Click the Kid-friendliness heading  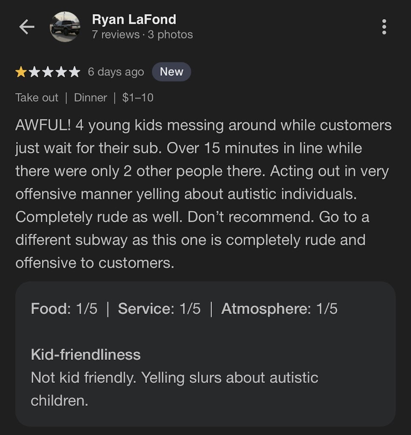click(86, 355)
